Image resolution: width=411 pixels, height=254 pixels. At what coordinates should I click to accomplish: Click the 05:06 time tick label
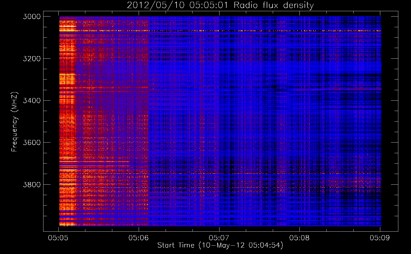[138, 238]
